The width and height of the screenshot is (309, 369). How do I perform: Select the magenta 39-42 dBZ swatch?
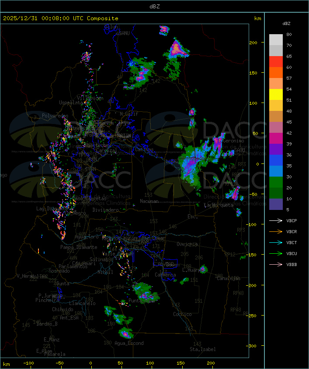coord(276,138)
